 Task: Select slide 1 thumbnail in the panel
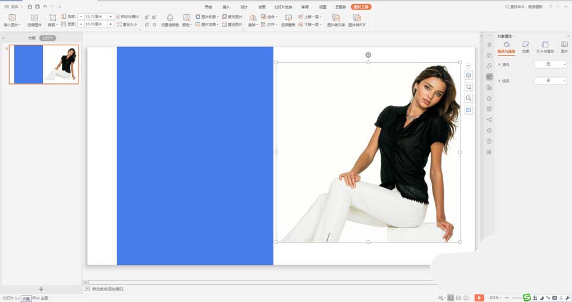point(43,64)
